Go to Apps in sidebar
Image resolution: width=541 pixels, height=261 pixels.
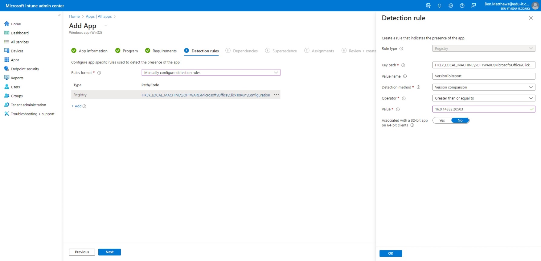click(15, 60)
